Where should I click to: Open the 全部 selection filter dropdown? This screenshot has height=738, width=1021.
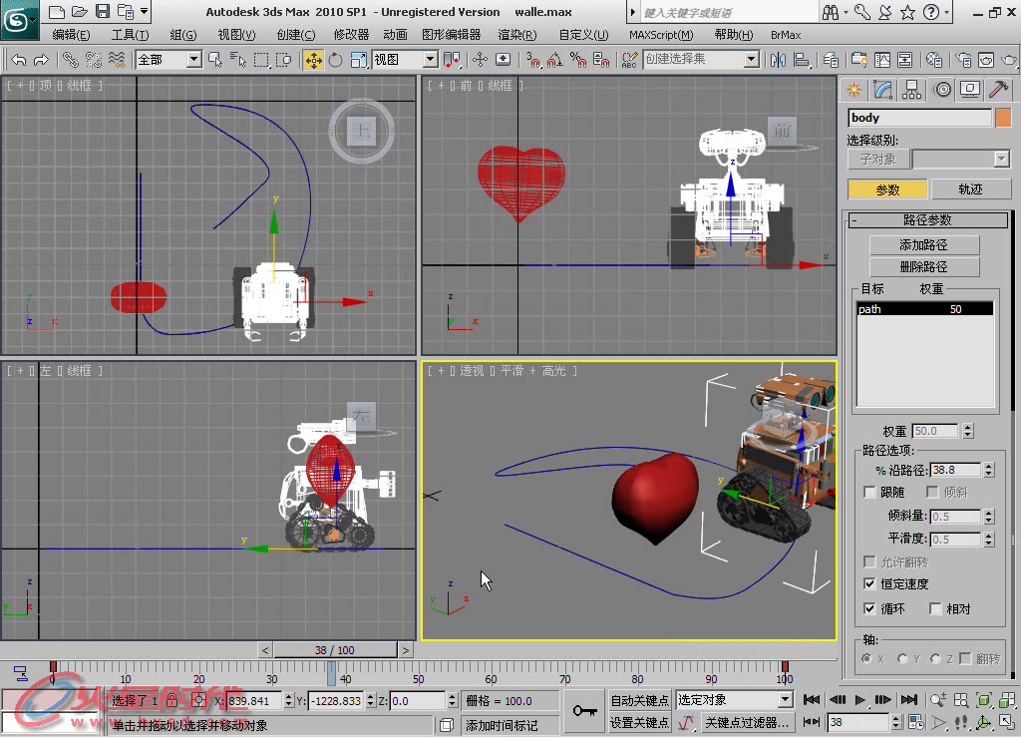tap(195, 59)
